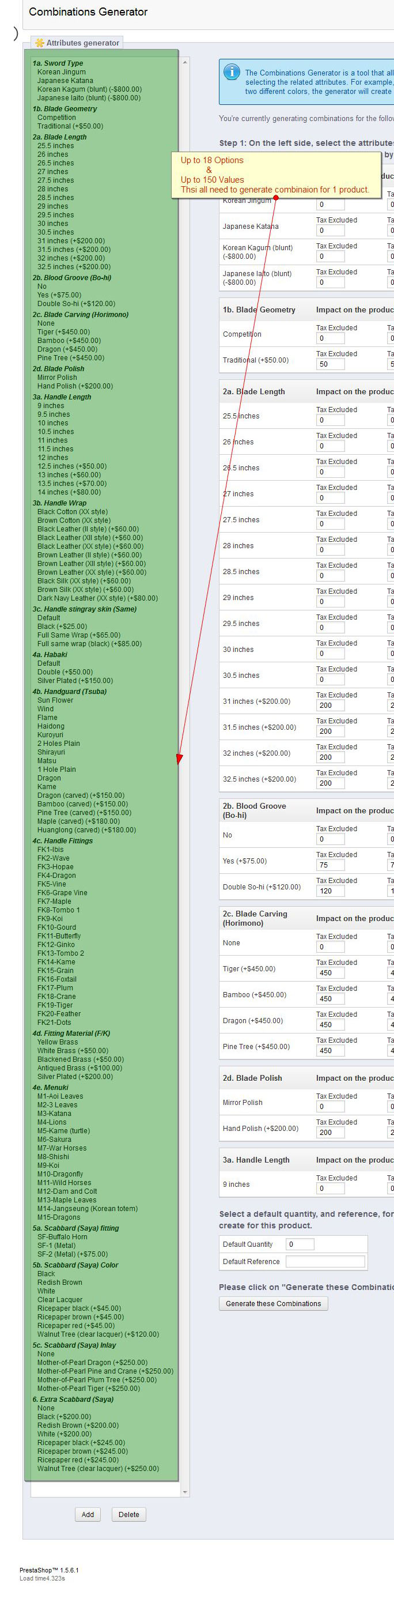394x1603 pixels.
Task: Click Tax Excluded field for Mirror Polish
Action: 330,1107
